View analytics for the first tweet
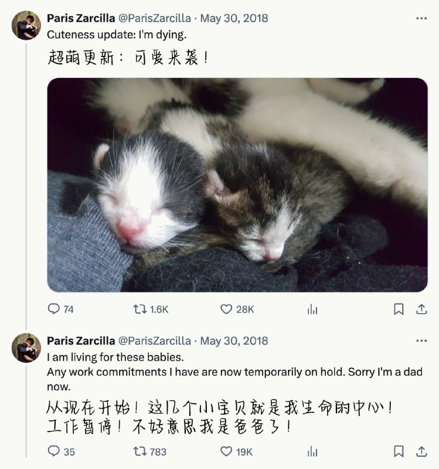The image size is (439, 469). tap(312, 310)
